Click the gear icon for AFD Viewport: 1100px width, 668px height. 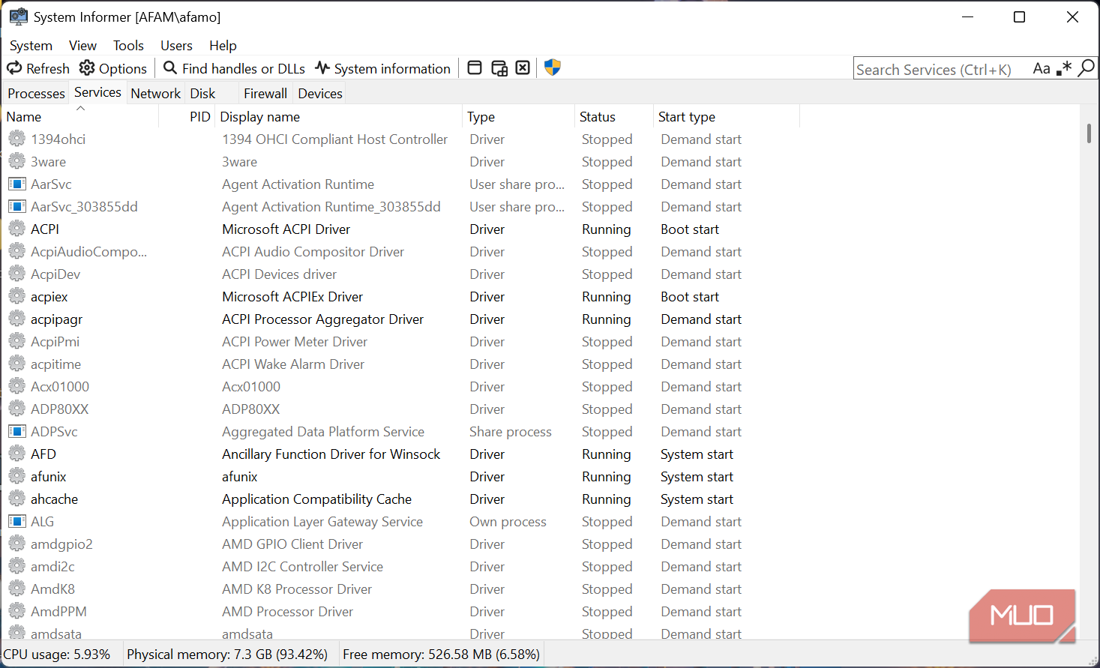16,454
